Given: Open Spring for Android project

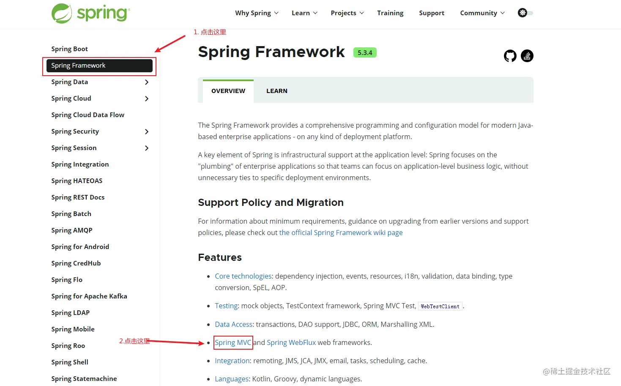Looking at the screenshot, I should (80, 247).
